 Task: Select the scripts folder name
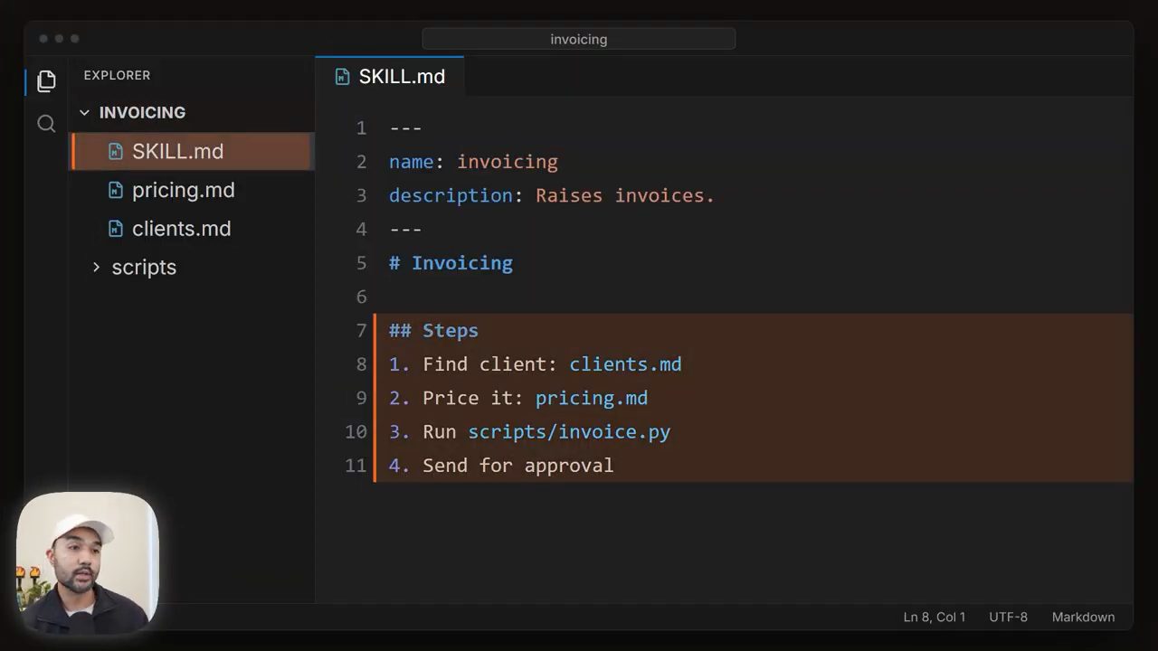click(144, 268)
